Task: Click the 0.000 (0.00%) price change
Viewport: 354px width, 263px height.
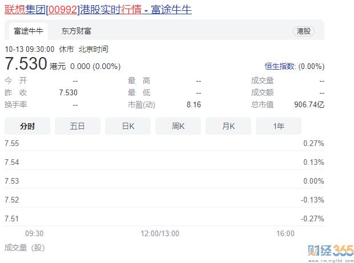Action: (95, 67)
